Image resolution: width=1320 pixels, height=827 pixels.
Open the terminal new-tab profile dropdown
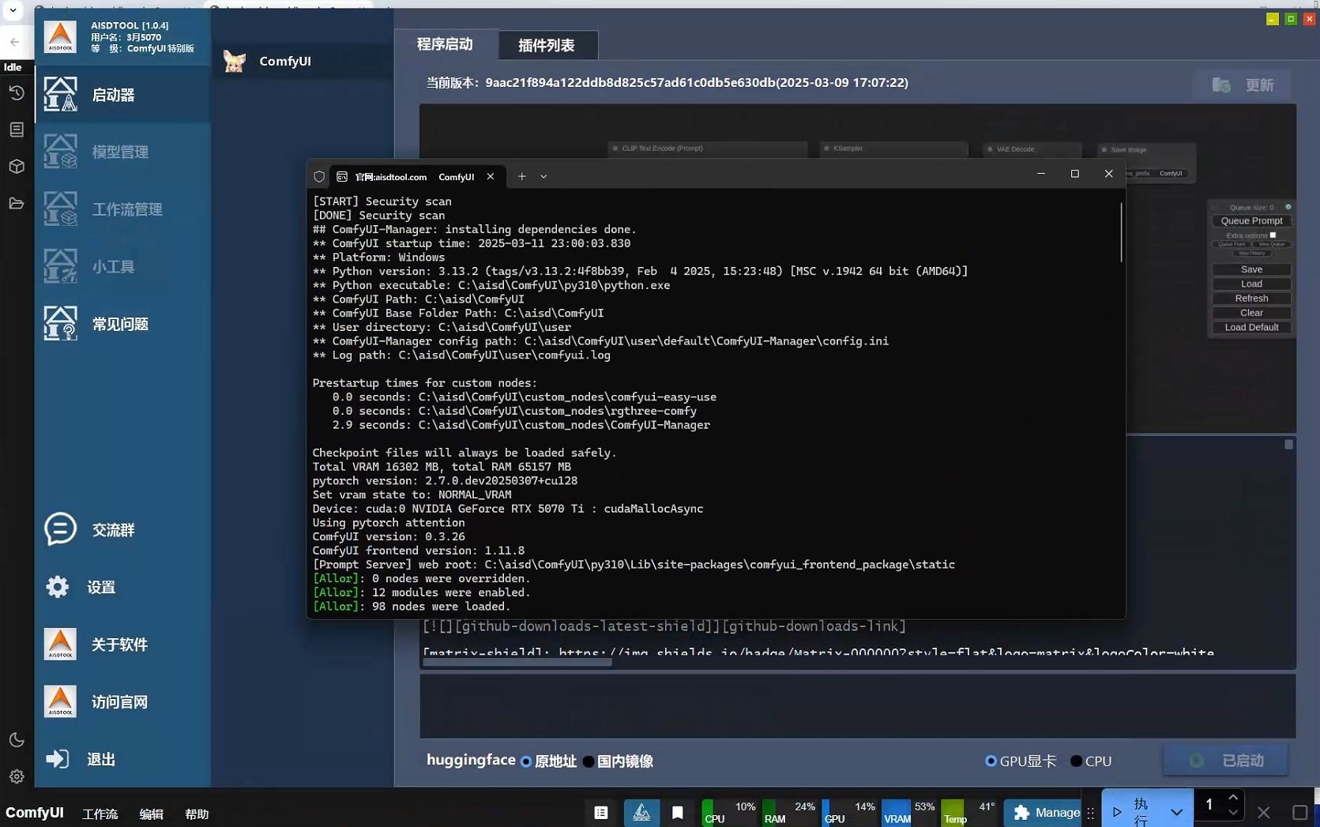tap(543, 177)
